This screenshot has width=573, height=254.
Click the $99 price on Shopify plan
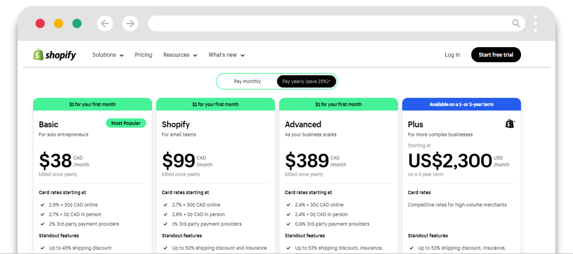point(179,161)
